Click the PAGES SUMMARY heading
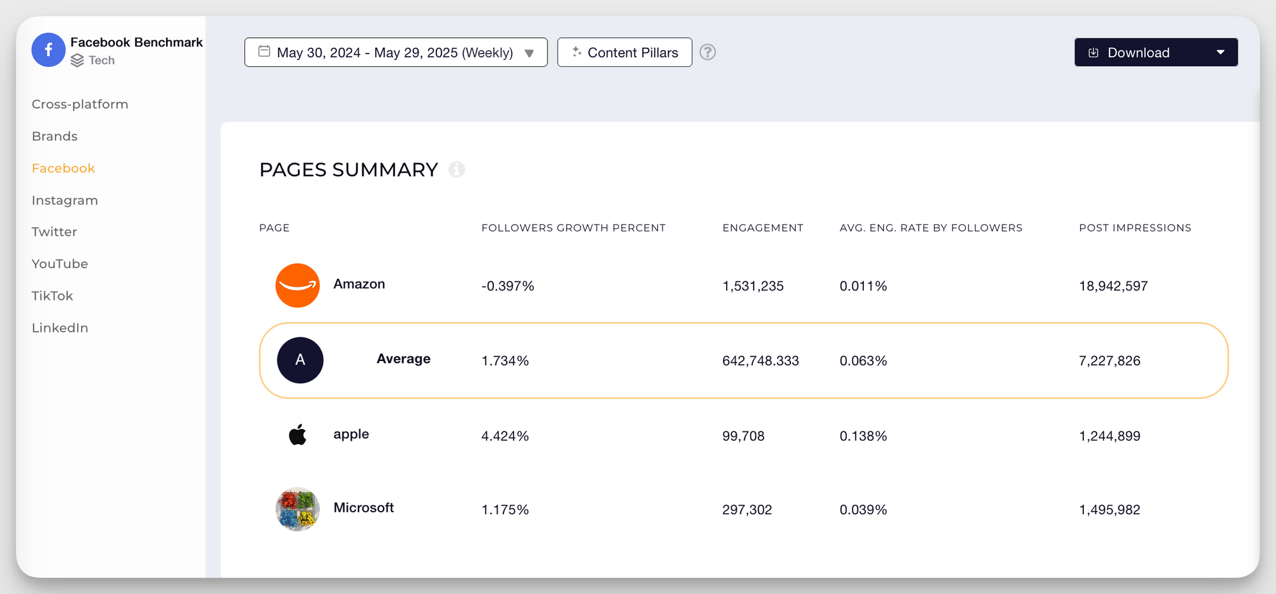1276x594 pixels. (349, 170)
